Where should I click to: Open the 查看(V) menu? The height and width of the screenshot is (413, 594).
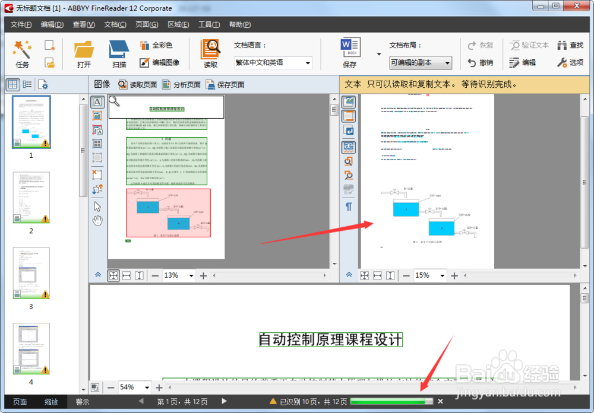point(84,24)
